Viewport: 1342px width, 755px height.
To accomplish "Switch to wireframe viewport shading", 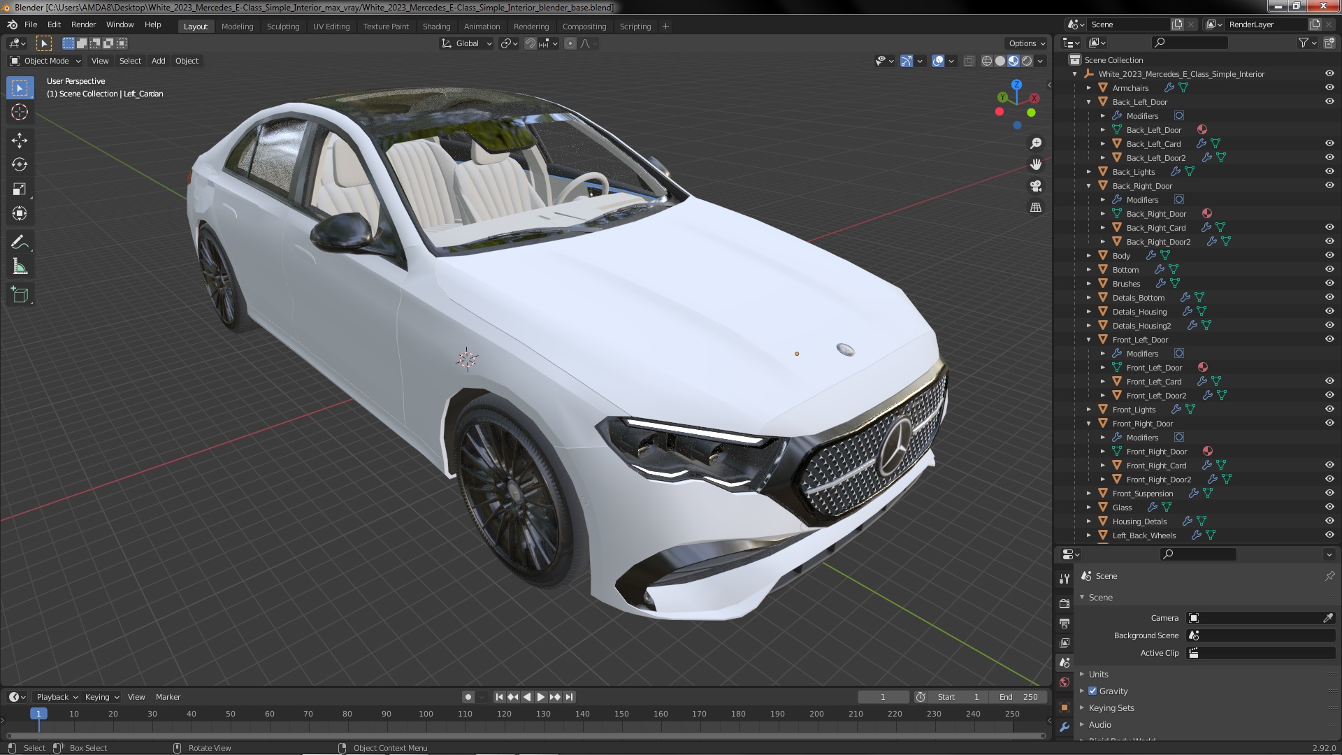I will tap(987, 62).
